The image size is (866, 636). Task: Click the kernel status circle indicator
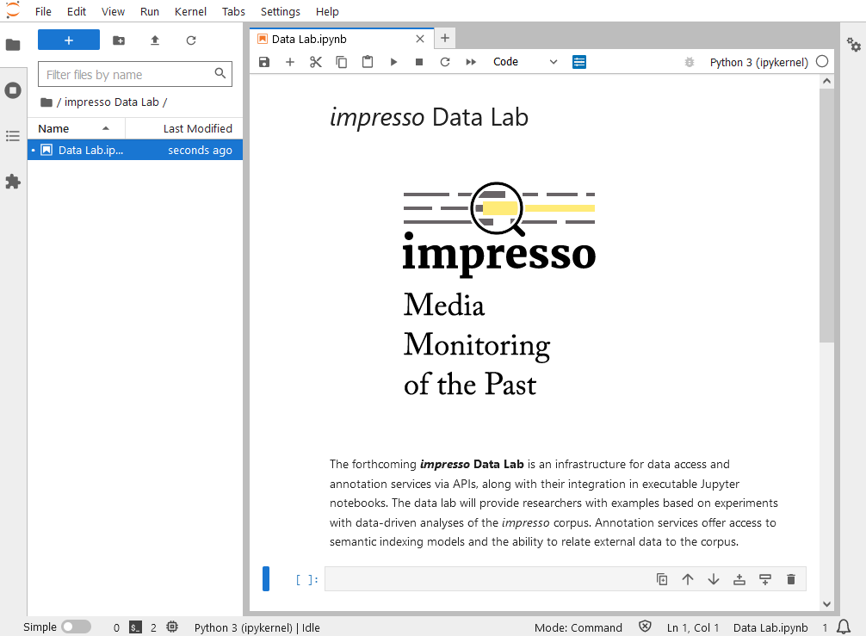click(822, 61)
